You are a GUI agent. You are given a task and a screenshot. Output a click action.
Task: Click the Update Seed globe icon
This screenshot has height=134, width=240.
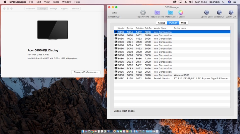click(206, 13)
